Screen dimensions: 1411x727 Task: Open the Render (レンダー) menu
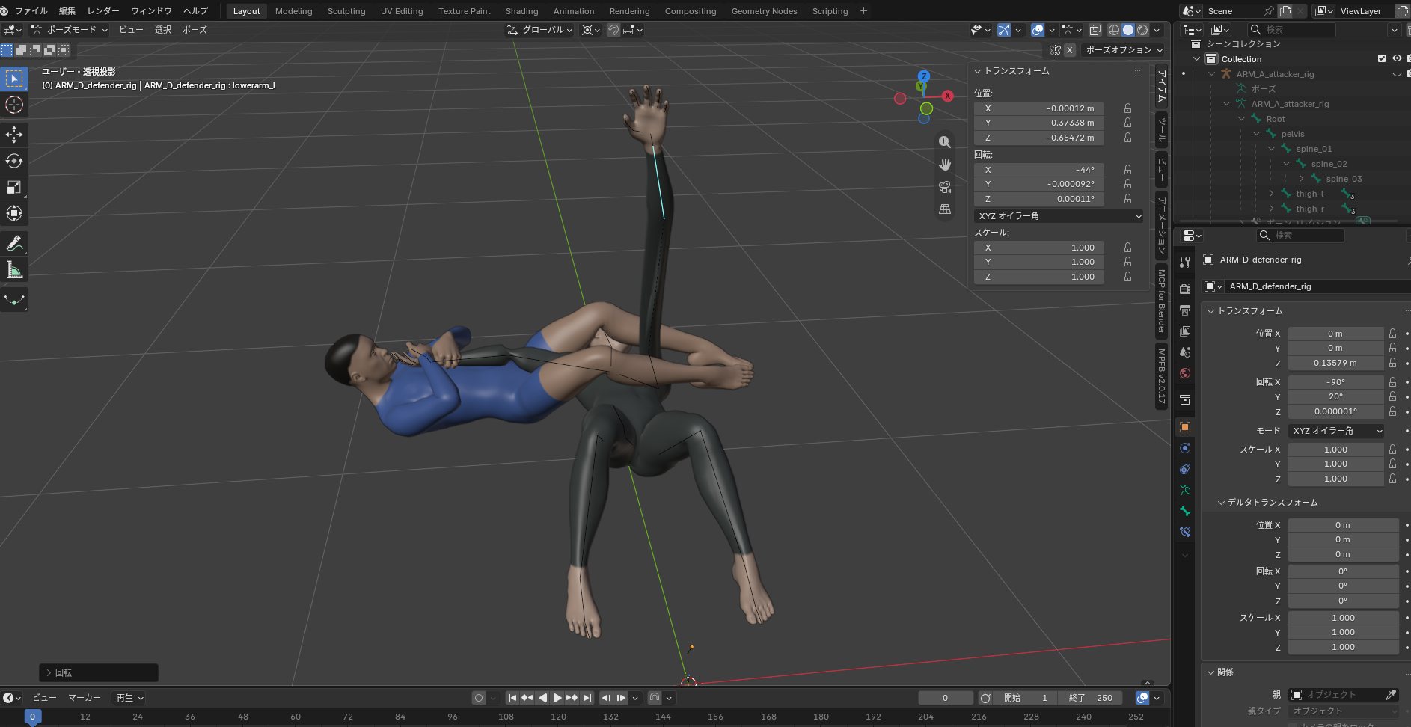tap(103, 11)
